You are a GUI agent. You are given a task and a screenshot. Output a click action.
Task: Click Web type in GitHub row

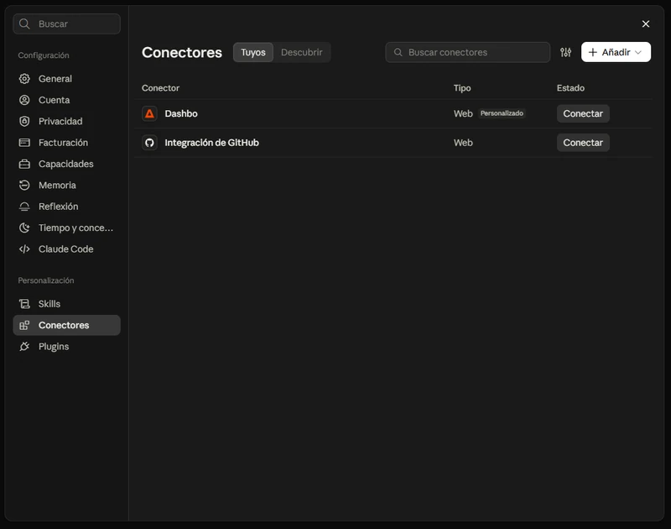coord(463,143)
